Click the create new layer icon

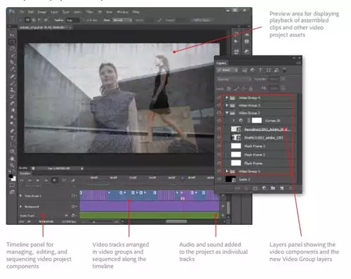click(282, 188)
